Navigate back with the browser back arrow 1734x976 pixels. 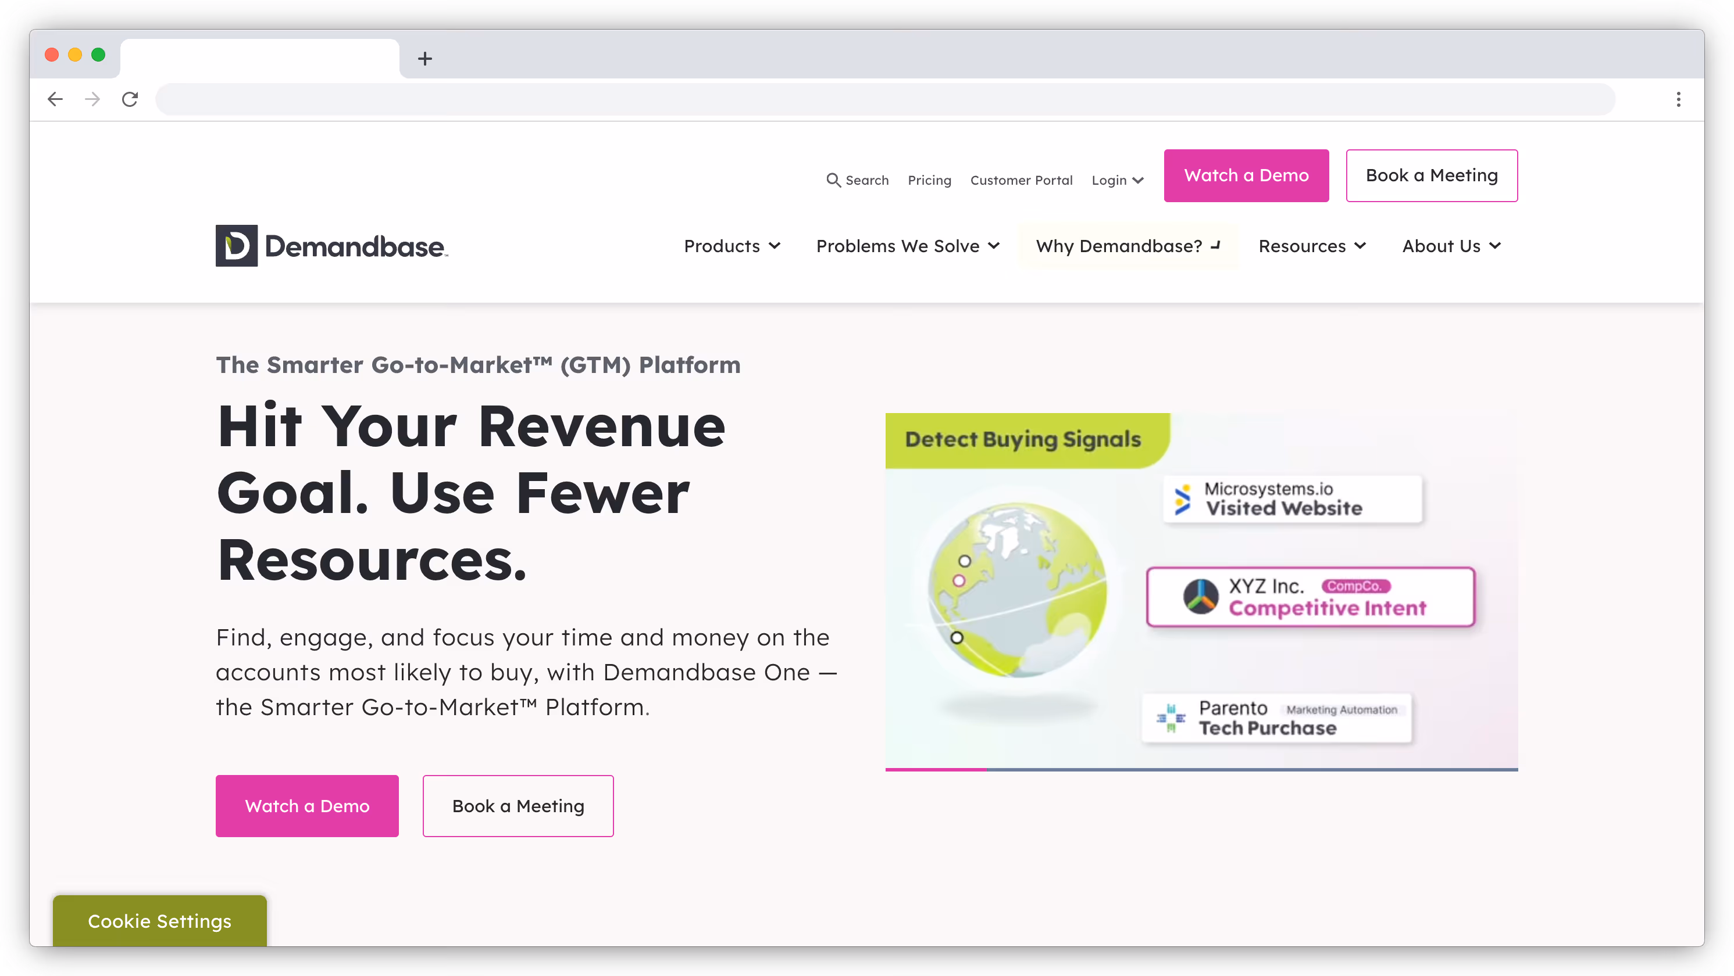55,99
